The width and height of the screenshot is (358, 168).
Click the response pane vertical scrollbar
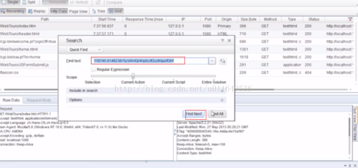[x=349, y=127]
